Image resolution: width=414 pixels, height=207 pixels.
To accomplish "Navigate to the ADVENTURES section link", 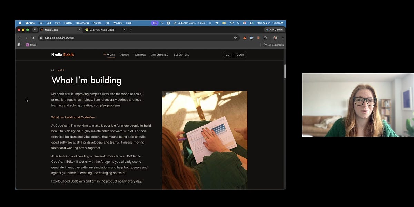I will (160, 55).
